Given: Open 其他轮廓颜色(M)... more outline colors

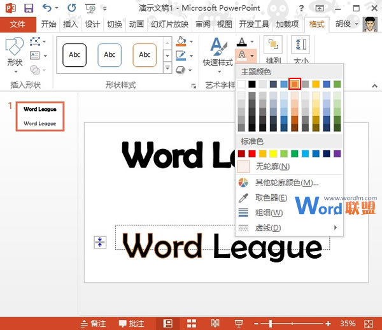Looking at the screenshot, I should click(289, 183).
